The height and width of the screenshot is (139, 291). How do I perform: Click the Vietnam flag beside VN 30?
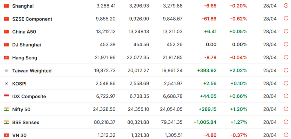pyautogui.click(x=6, y=135)
